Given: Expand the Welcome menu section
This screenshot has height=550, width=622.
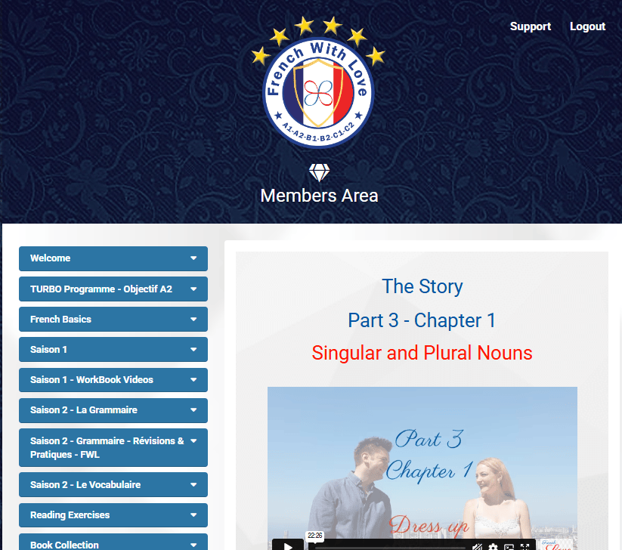Looking at the screenshot, I should tap(113, 258).
